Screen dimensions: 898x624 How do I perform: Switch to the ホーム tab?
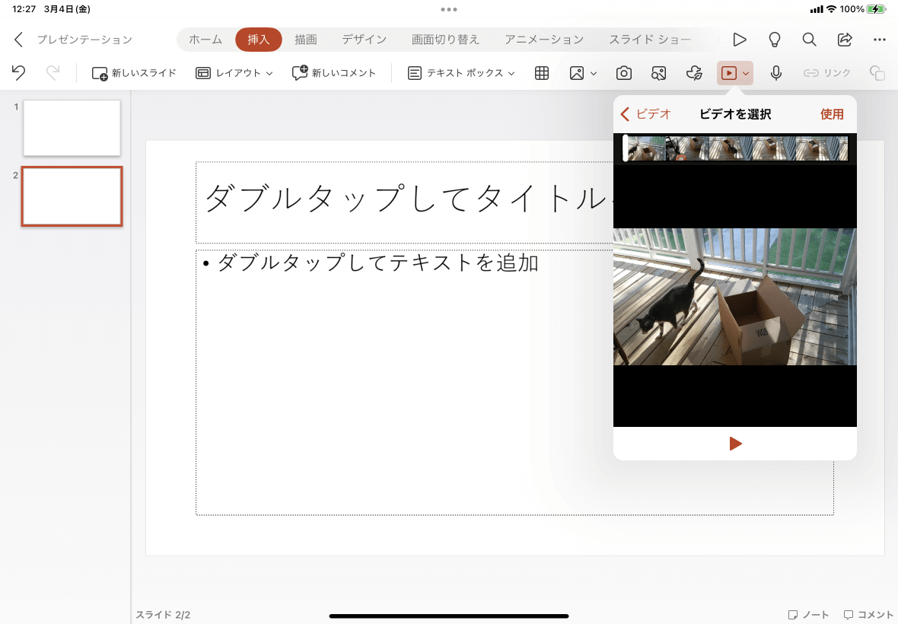[205, 40]
